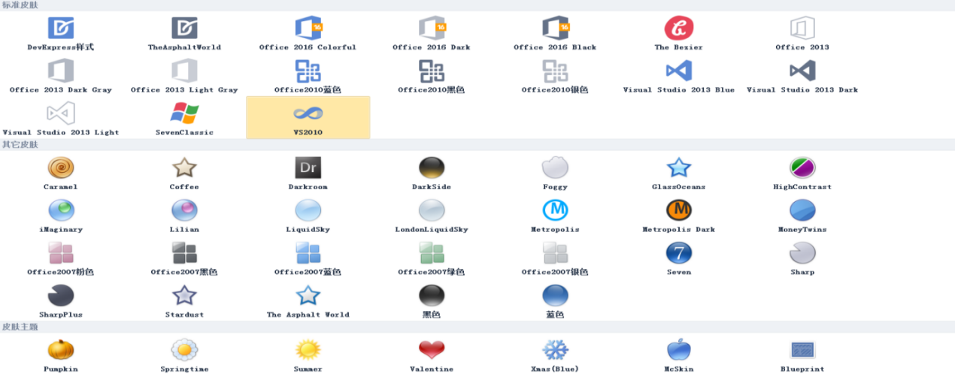This screenshot has width=955, height=374.
Task: Select the McSkin apple theme
Action: coord(678,351)
